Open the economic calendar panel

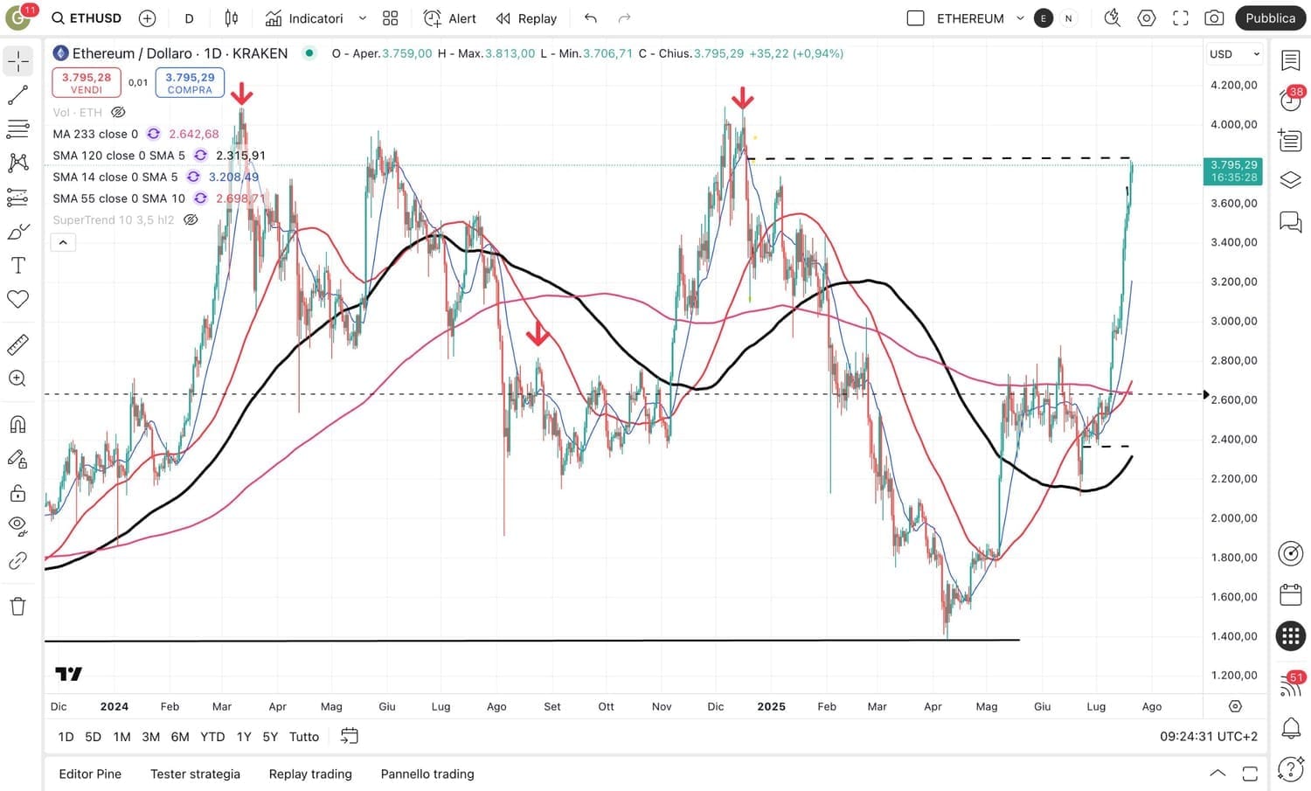(1291, 595)
